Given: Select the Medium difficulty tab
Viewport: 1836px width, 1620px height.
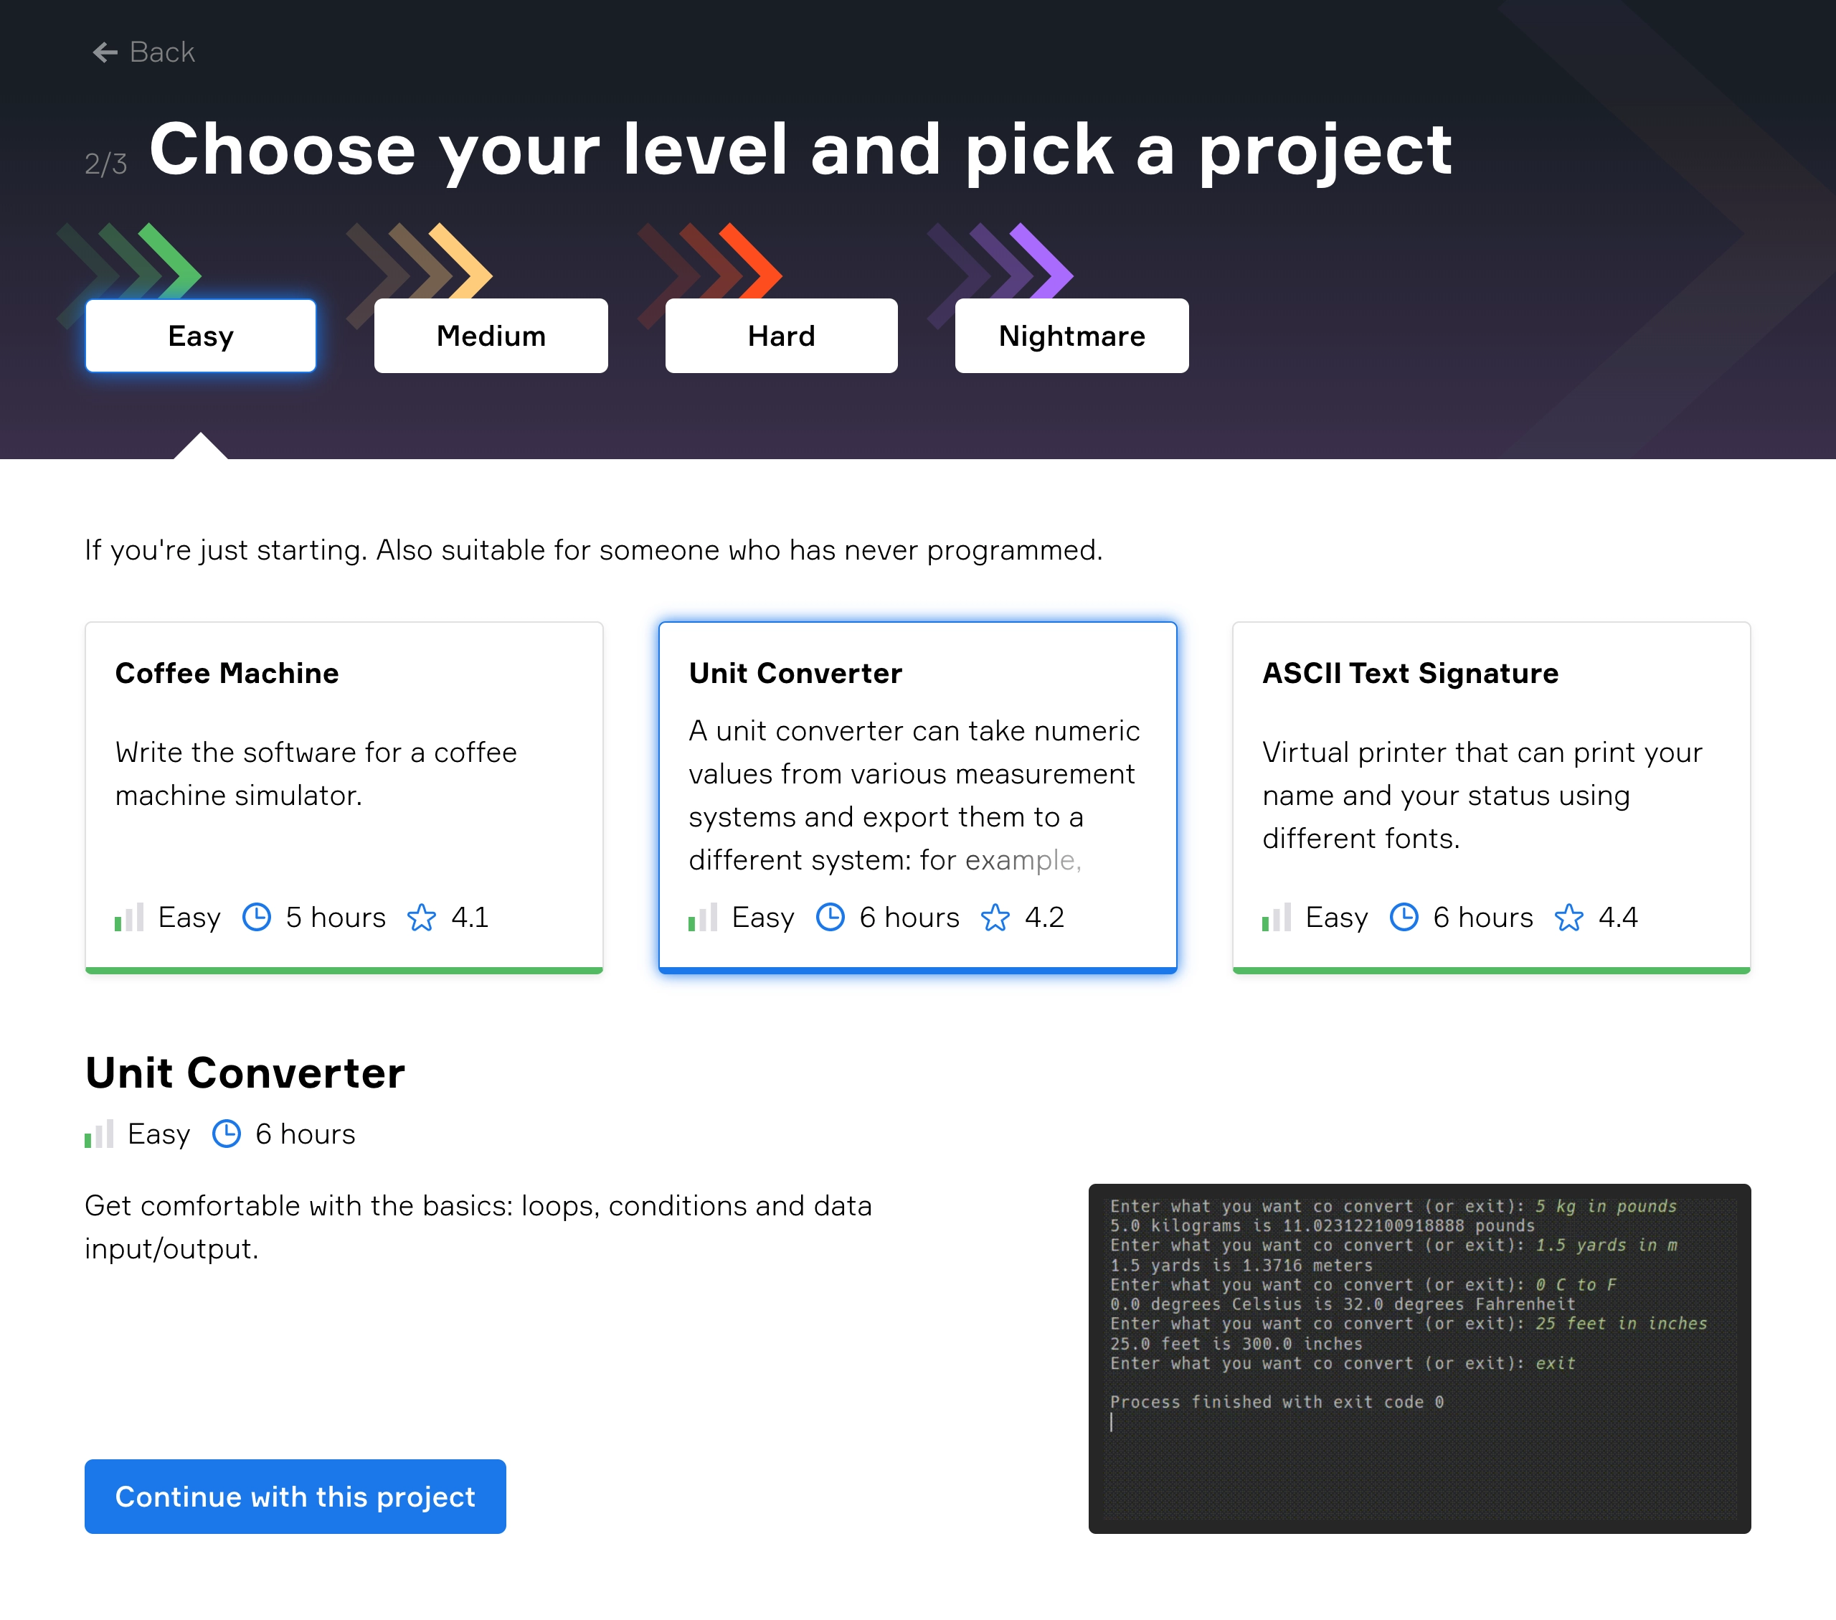Looking at the screenshot, I should coord(491,334).
